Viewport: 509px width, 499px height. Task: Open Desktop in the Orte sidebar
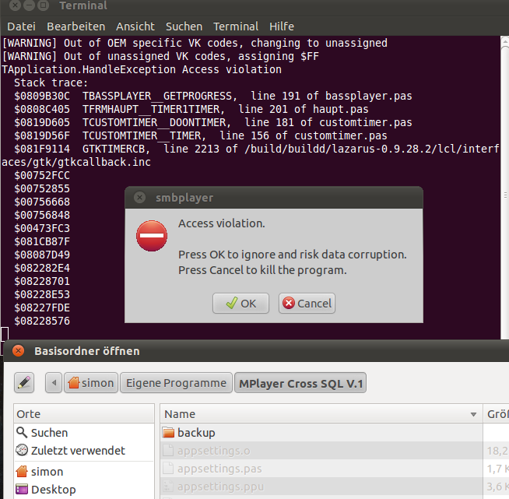tap(53, 490)
